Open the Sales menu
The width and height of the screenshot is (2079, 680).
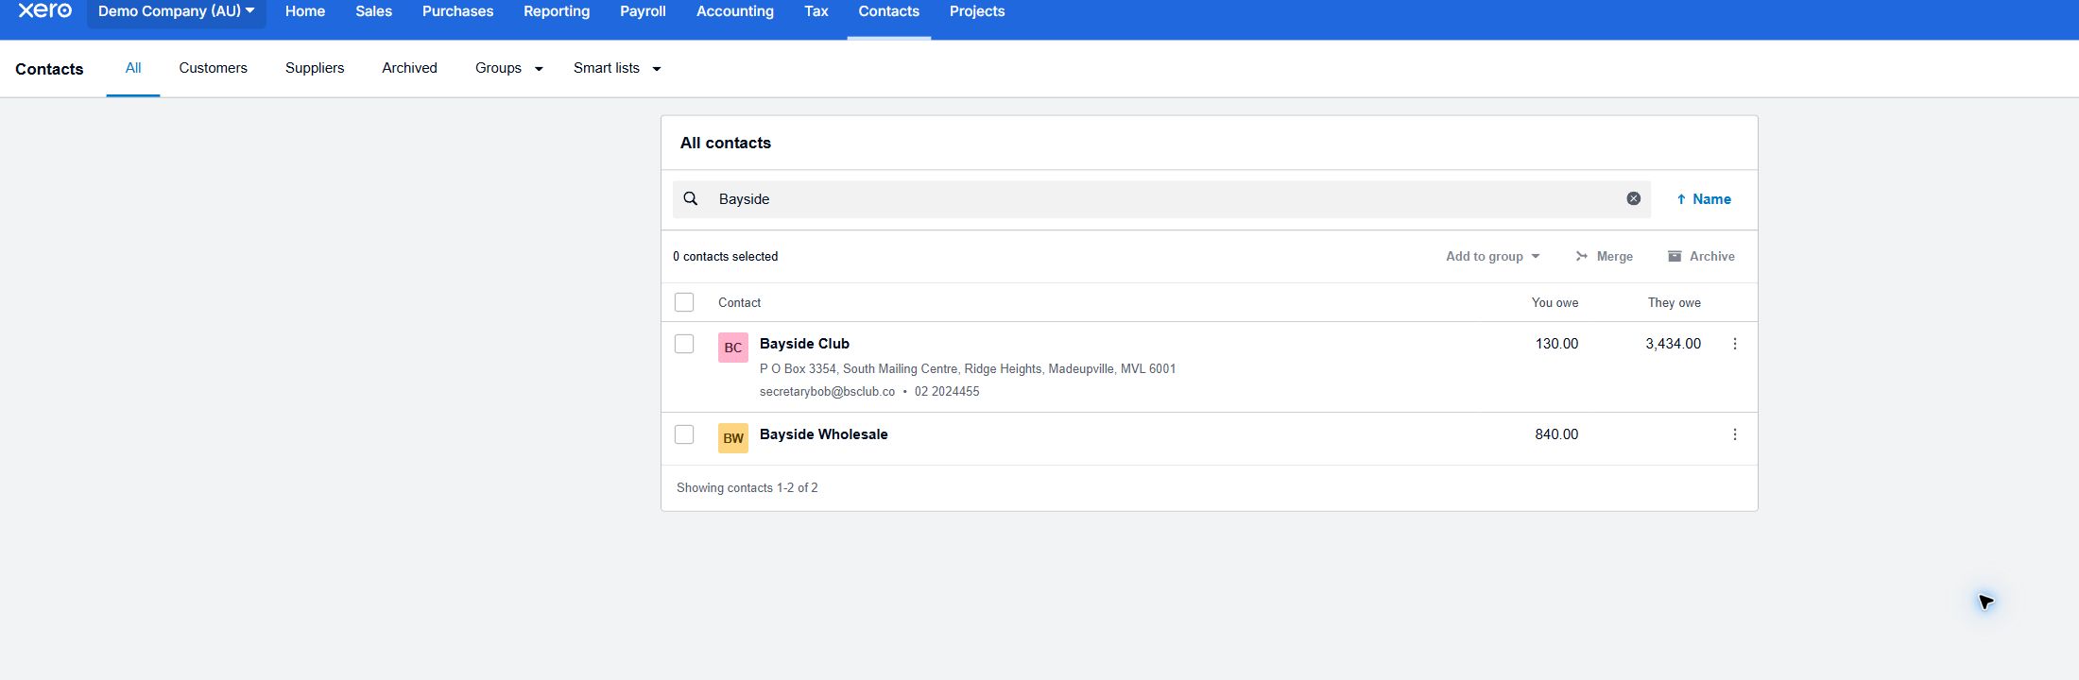(373, 11)
